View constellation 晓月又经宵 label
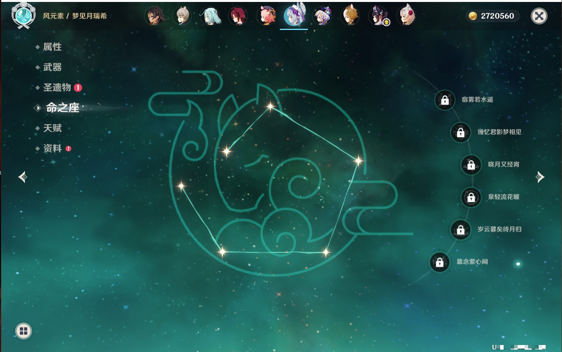 click(x=504, y=164)
